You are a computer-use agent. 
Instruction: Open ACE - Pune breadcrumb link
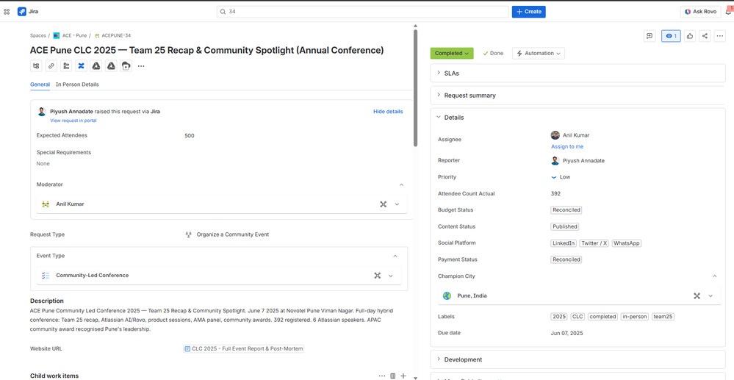pyautogui.click(x=74, y=35)
